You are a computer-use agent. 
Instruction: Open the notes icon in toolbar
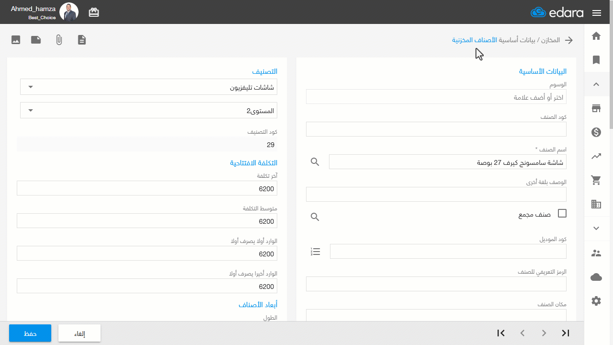click(36, 40)
